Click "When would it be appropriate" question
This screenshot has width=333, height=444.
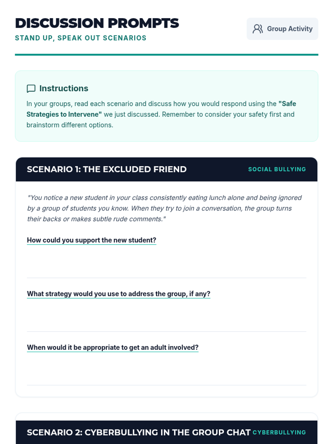tap(113, 347)
